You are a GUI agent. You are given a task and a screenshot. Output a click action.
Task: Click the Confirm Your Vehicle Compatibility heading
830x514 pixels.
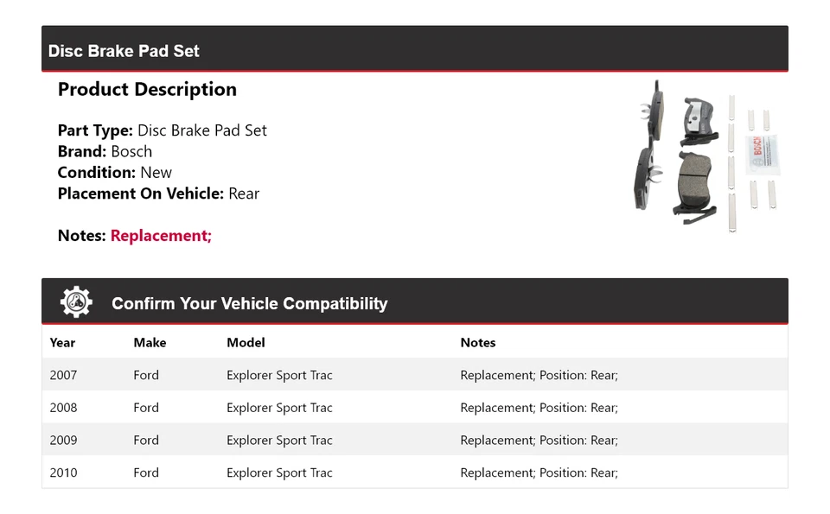(249, 303)
